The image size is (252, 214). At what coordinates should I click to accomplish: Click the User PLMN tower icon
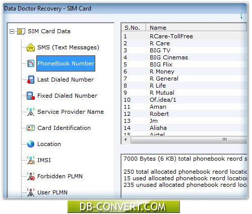tap(31, 192)
